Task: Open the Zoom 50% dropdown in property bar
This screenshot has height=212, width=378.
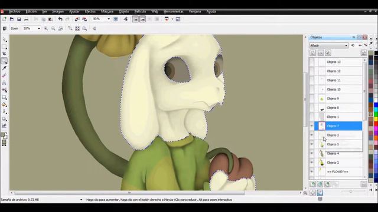Action: pos(39,28)
